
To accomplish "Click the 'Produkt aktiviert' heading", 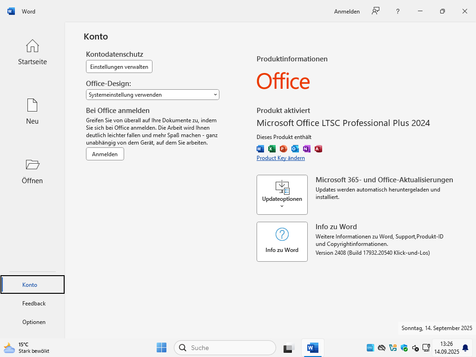I will 283,111.
